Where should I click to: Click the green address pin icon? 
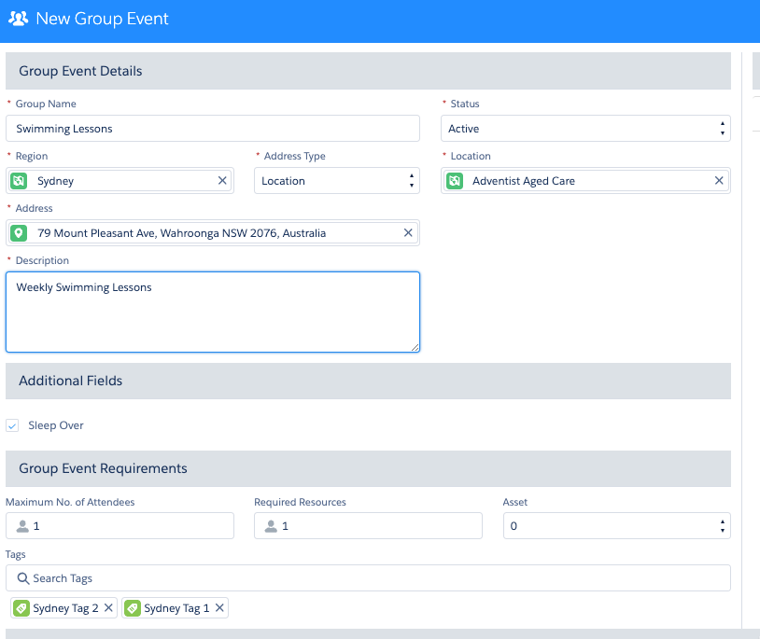click(19, 233)
